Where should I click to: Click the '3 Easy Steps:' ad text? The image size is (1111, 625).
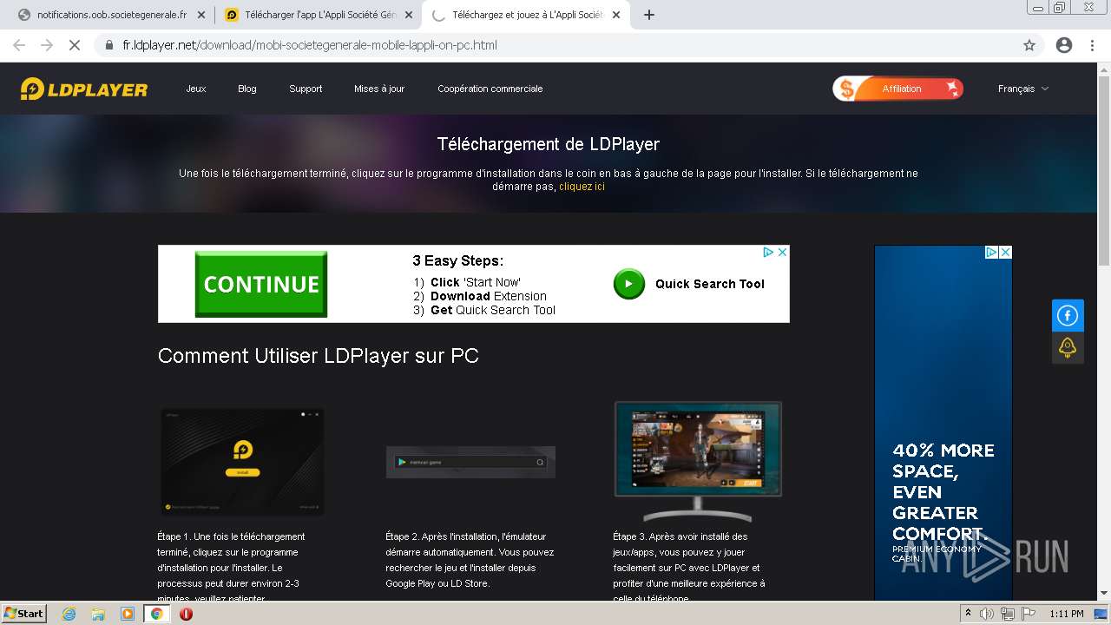pyautogui.click(x=457, y=260)
